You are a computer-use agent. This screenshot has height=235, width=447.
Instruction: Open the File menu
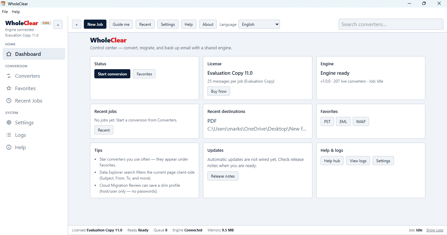click(x=5, y=11)
